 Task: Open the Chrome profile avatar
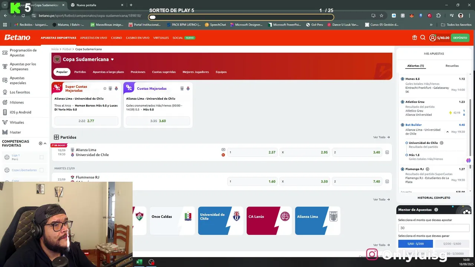[x=461, y=16]
